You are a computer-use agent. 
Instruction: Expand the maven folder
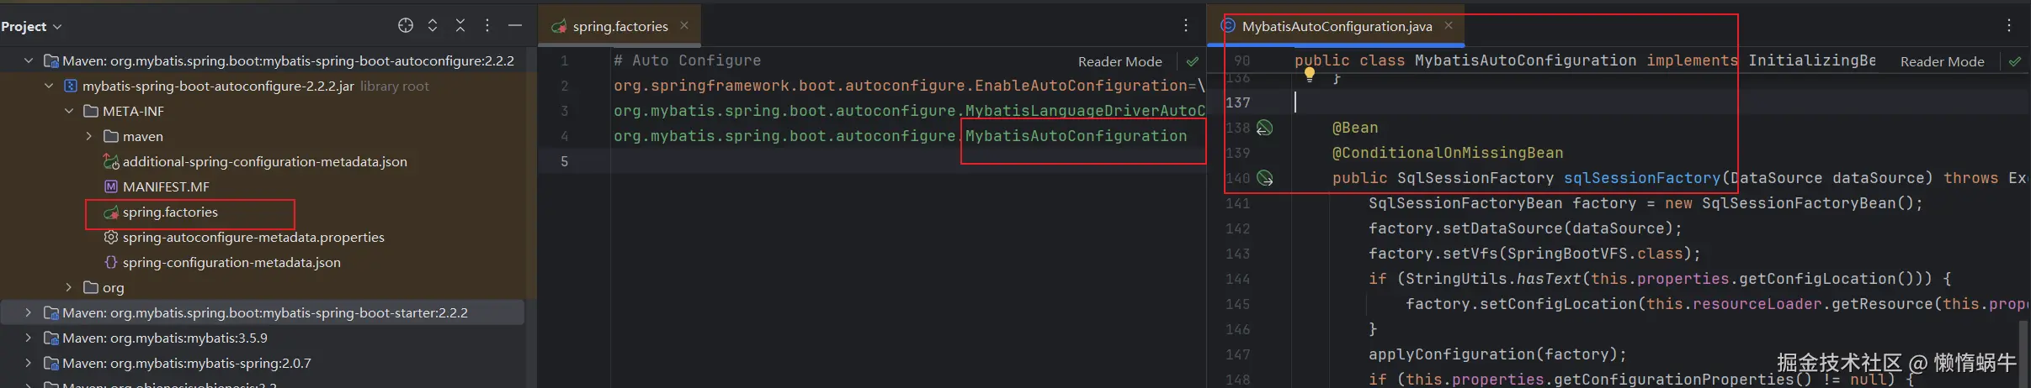click(x=89, y=136)
